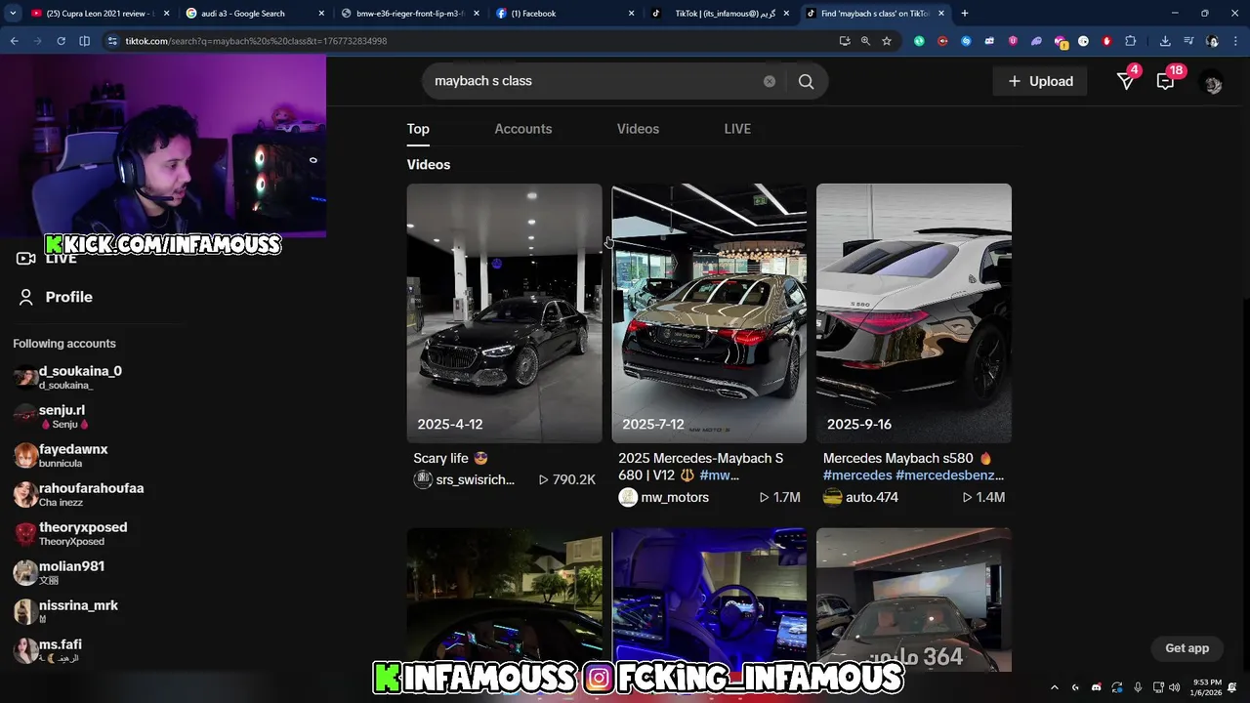This screenshot has width=1250, height=703.
Task: Reload the page with the refresh icon
Action: (61, 41)
